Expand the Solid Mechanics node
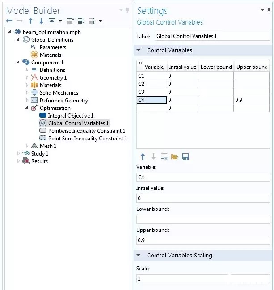 tap(27, 92)
